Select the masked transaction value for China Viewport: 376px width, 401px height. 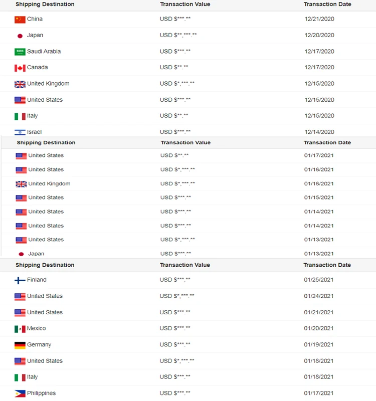(175, 19)
